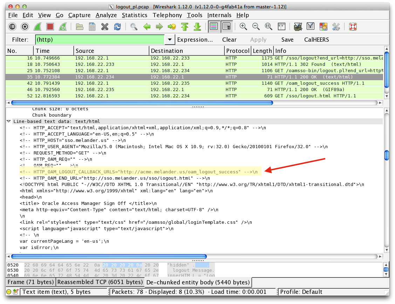Jump to the first packet
395x304 pixels.
tap(185, 27)
